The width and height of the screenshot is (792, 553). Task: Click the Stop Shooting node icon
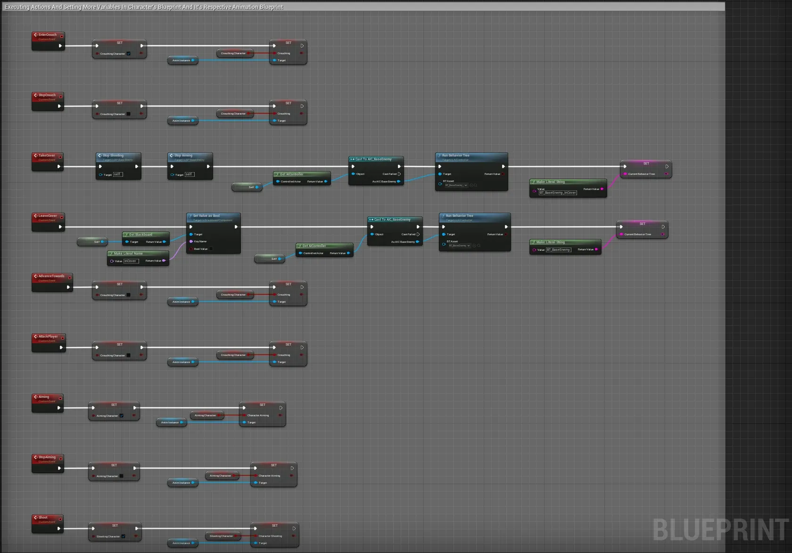point(100,156)
